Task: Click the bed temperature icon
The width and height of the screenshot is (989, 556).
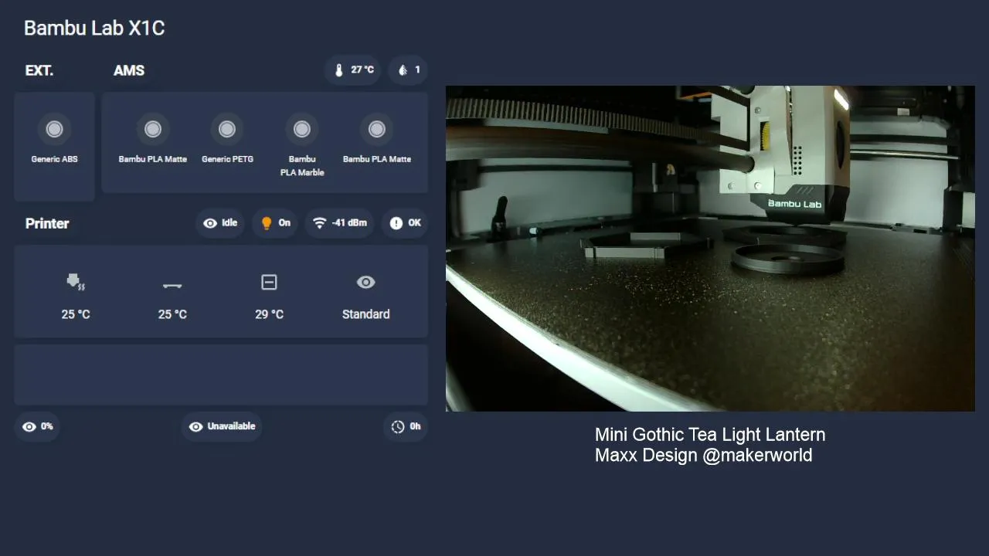Action: [x=172, y=286]
